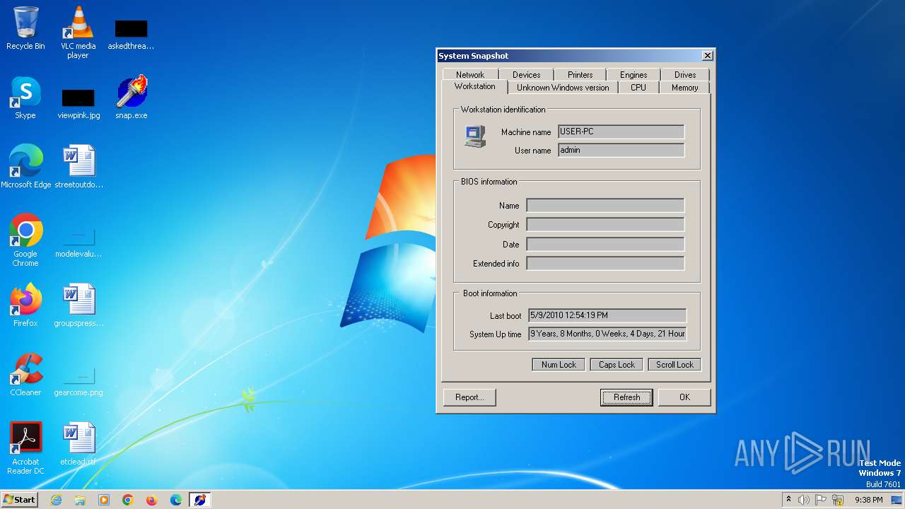This screenshot has height=509, width=905.
Task: Open Firefox from the taskbar
Action: 152,500
